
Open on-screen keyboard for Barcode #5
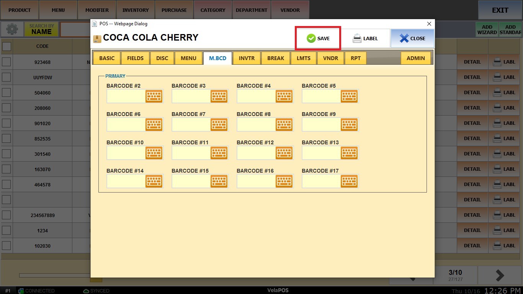[x=349, y=96]
